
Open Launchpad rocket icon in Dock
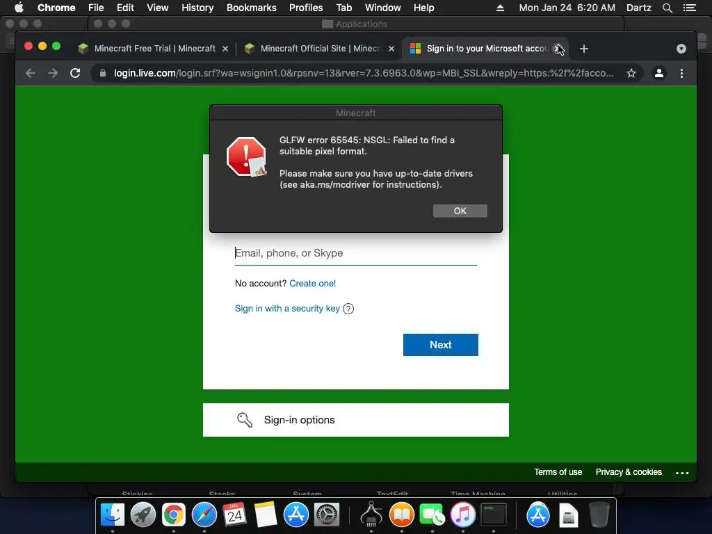143,515
